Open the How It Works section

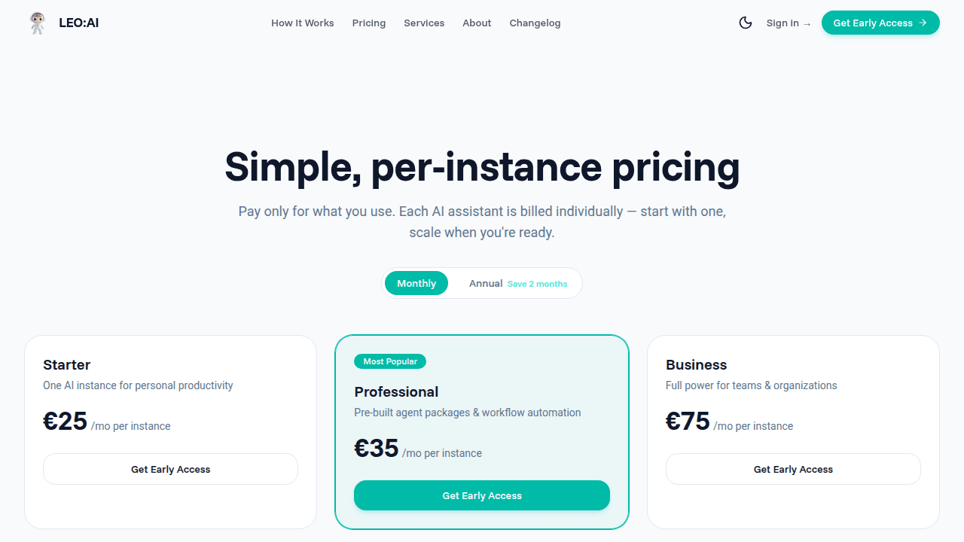coord(303,23)
